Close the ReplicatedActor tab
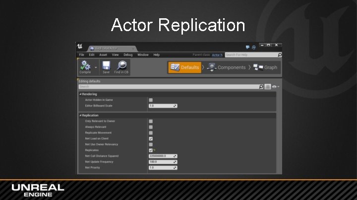The image size is (357, 200). coord(133,48)
